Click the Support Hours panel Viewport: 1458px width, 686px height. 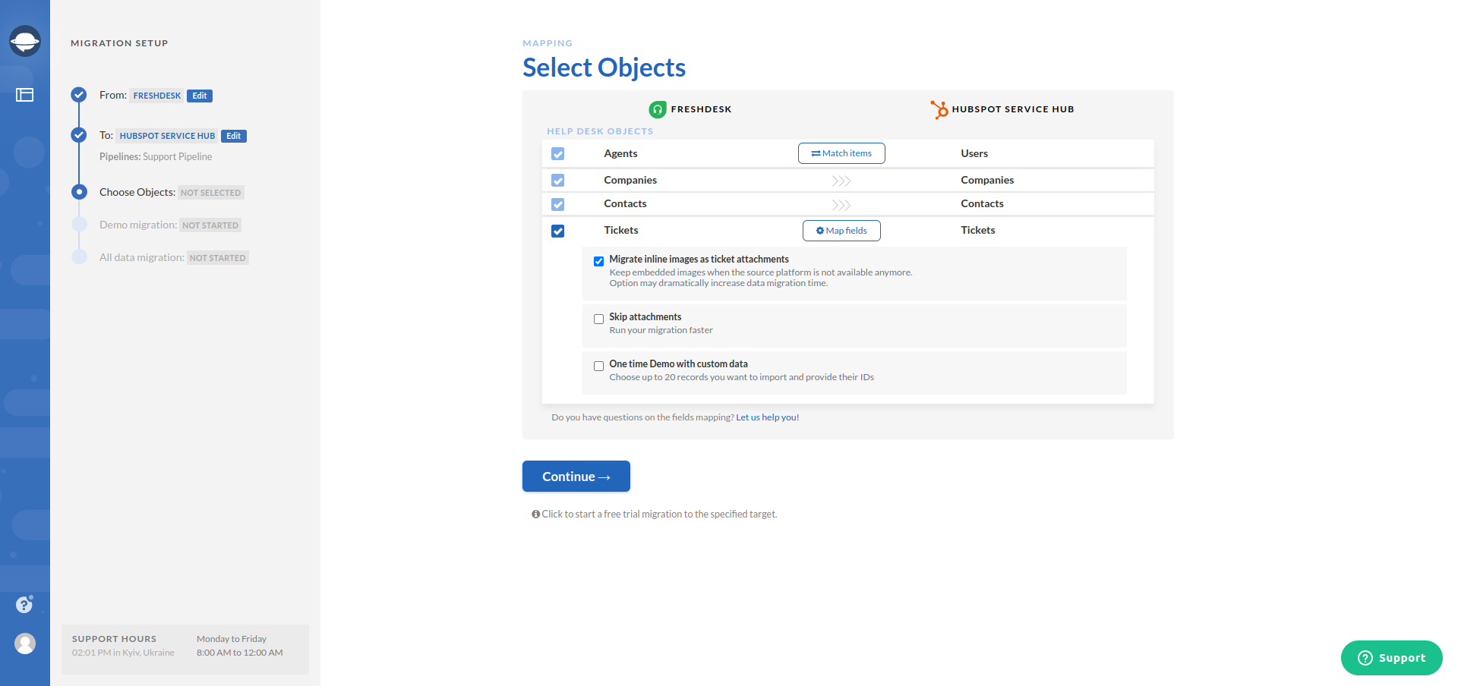tap(185, 650)
